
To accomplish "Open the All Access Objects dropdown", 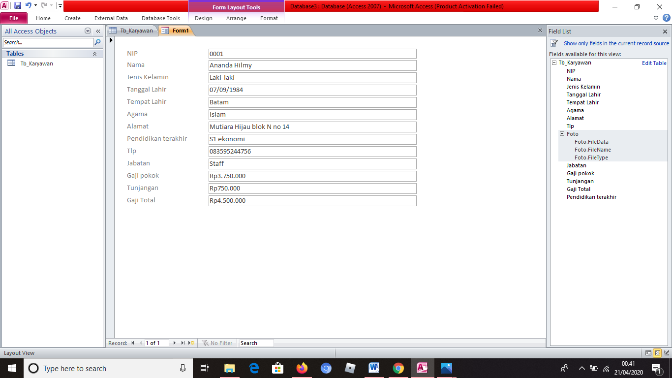I will coord(88,31).
